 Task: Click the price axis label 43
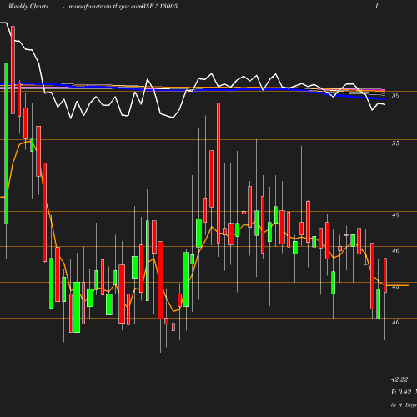[395, 286]
